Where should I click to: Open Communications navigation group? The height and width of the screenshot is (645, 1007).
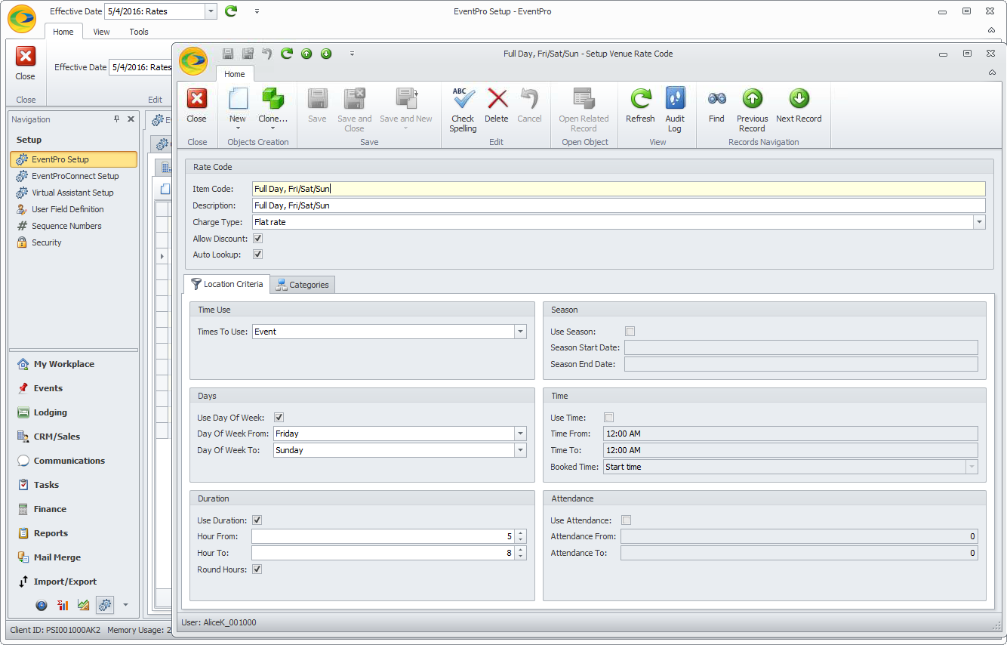73,461
